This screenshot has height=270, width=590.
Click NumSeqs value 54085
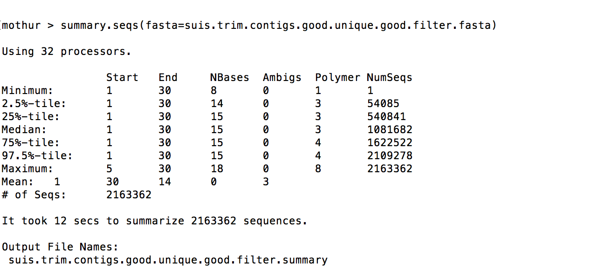point(383,103)
